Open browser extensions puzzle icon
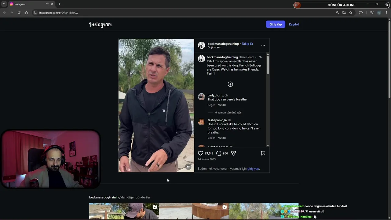Screen dimensions: 391x220 tap(361, 13)
